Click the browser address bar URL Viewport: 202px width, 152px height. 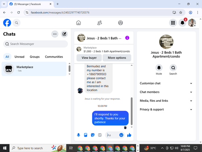point(60,13)
